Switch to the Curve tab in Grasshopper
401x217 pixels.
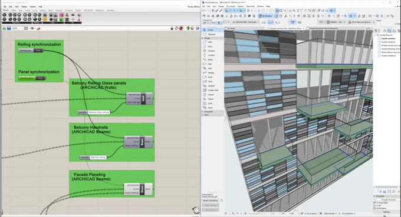tap(35, 11)
